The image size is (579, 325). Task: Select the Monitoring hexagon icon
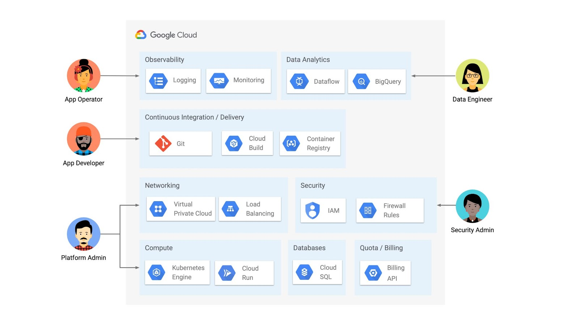[219, 81]
